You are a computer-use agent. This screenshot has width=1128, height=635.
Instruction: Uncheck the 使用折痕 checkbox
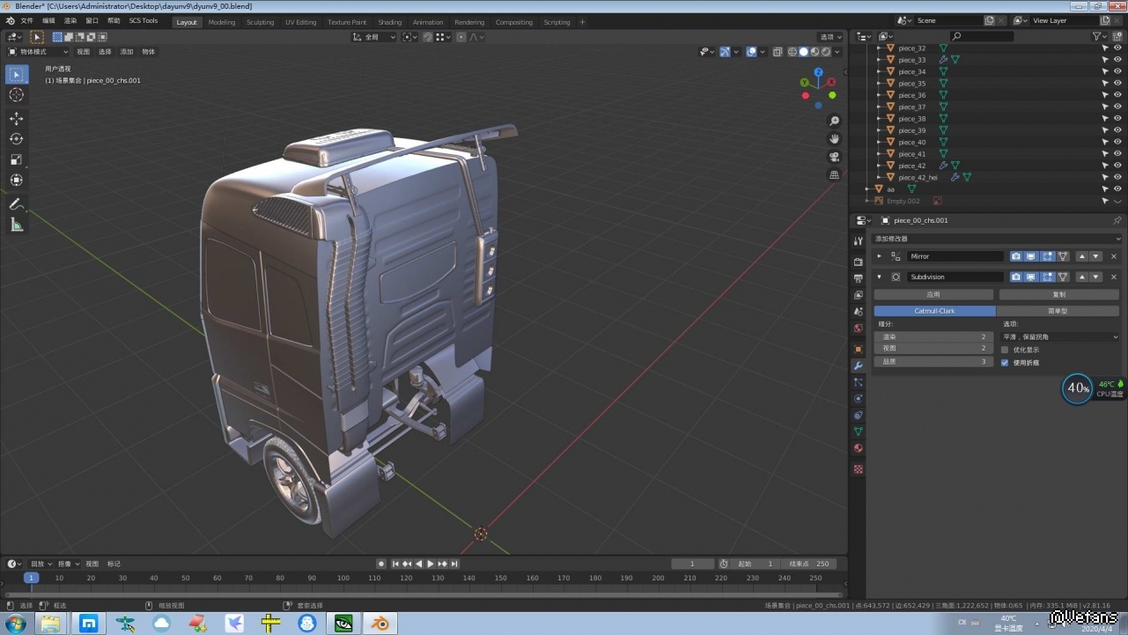coord(1005,362)
